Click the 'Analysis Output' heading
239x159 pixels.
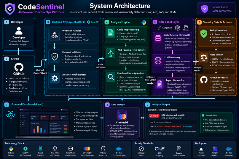coord(161,105)
